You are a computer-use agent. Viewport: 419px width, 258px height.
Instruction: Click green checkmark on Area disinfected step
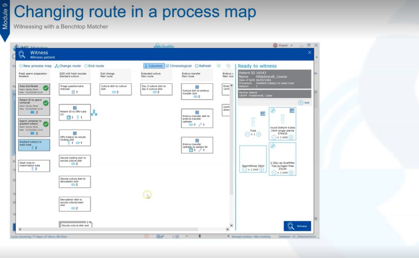[46, 88]
